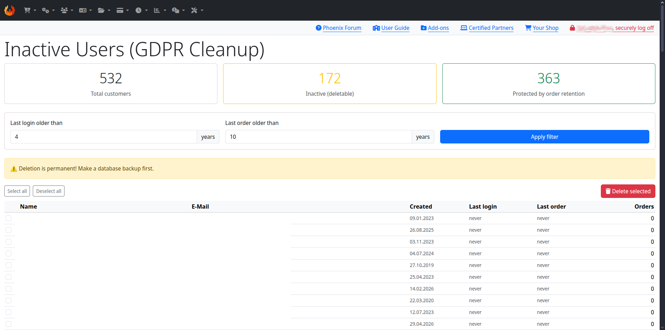The height and width of the screenshot is (330, 665).
Task: Click the Last login column header
Action: 483,206
